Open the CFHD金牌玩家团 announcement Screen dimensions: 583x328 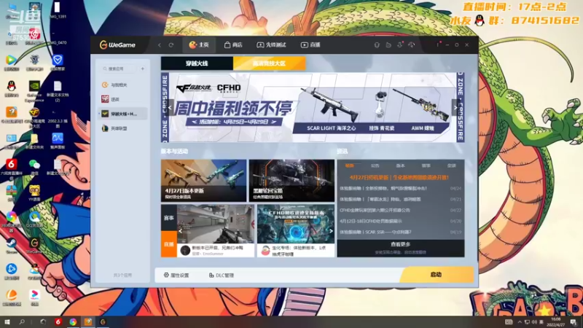click(x=400, y=210)
